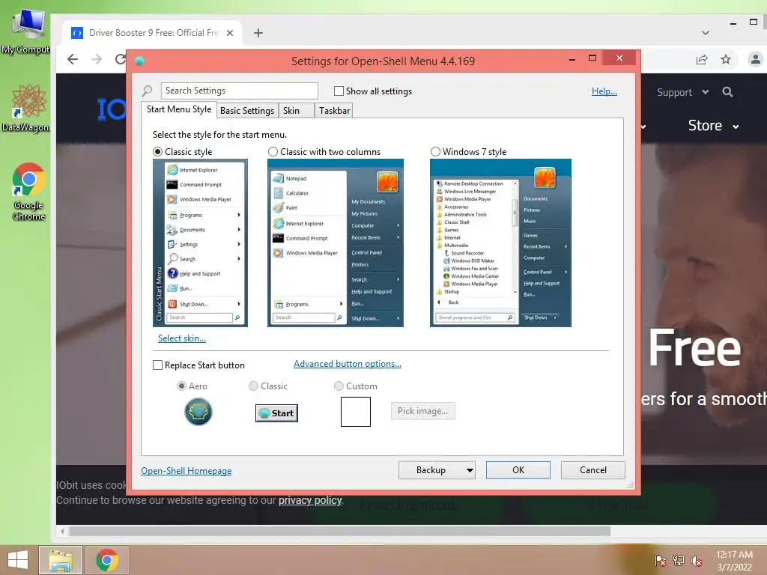The image size is (767, 575).
Task: Open the privacy policy link on the webpage
Action: tap(310, 500)
